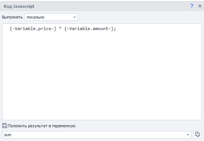Click the sum text in variable box

click(8, 135)
